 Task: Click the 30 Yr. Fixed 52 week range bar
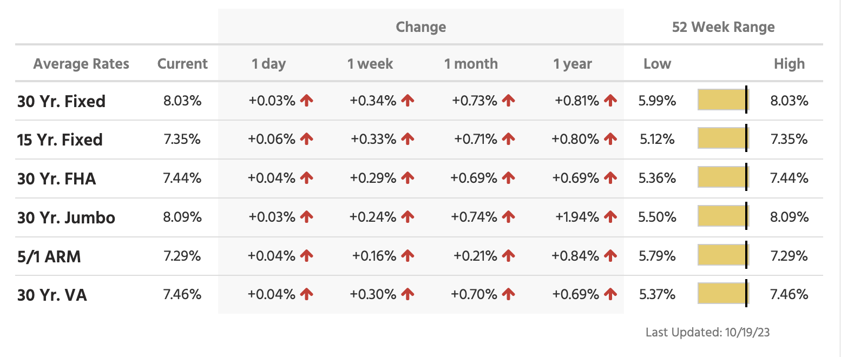tap(722, 101)
